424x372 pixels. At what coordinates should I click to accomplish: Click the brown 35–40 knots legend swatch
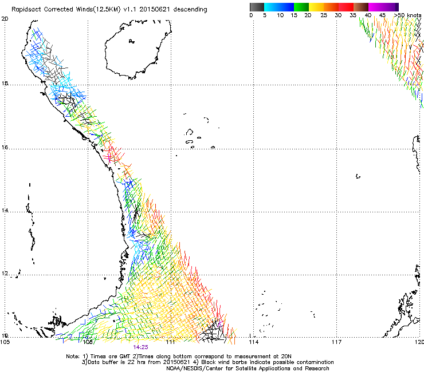click(361, 7)
